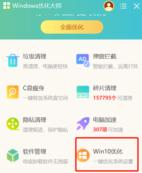Open Win10优化 title label
Viewport: 142px width, 173px height.
click(x=108, y=151)
